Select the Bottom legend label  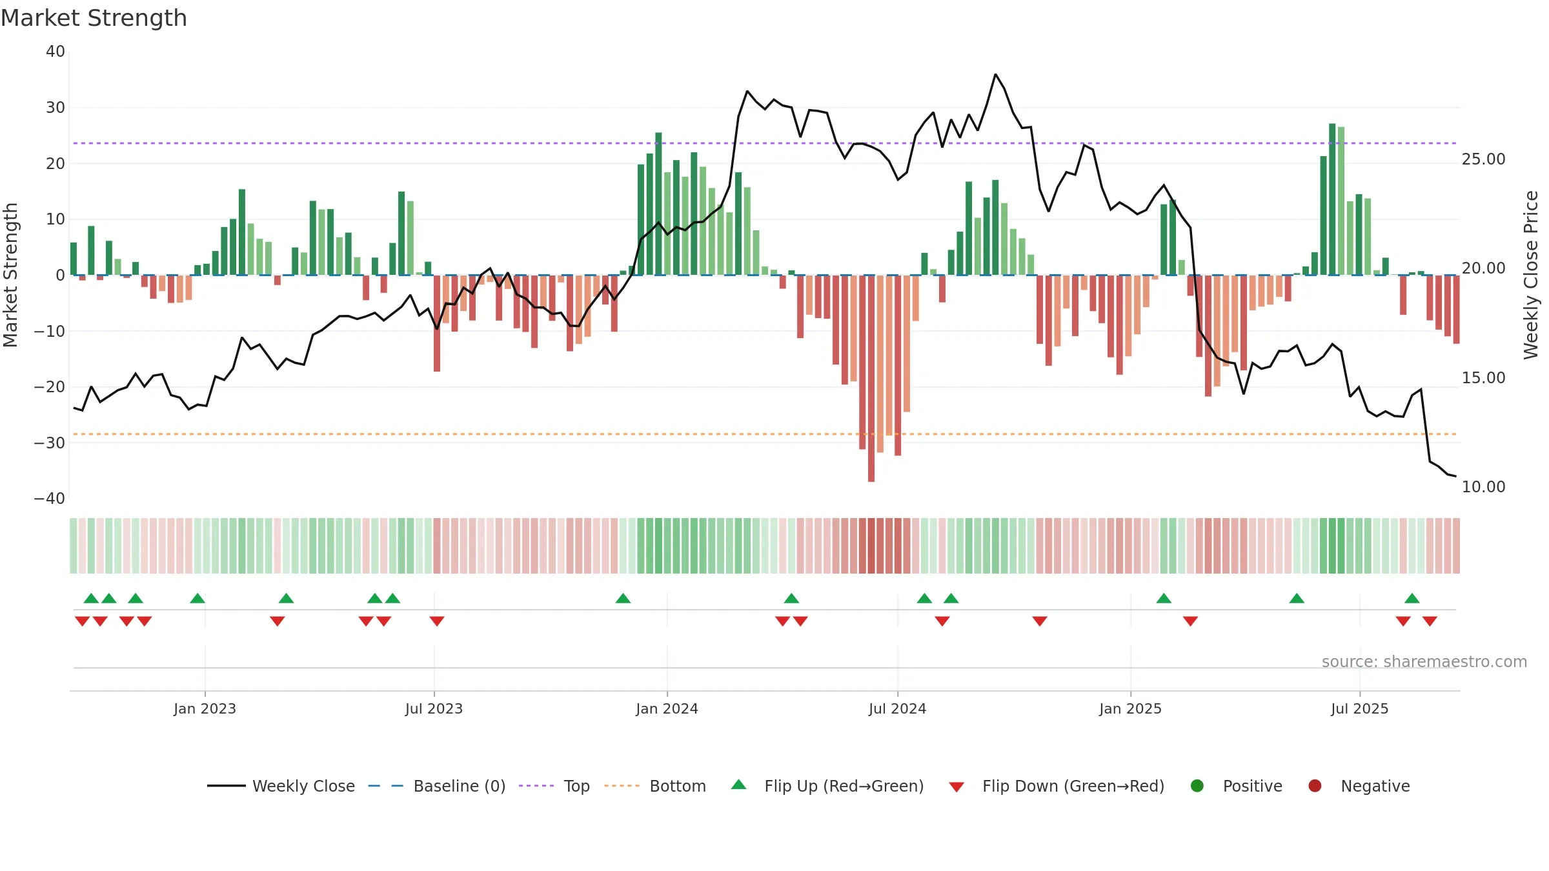tap(678, 786)
